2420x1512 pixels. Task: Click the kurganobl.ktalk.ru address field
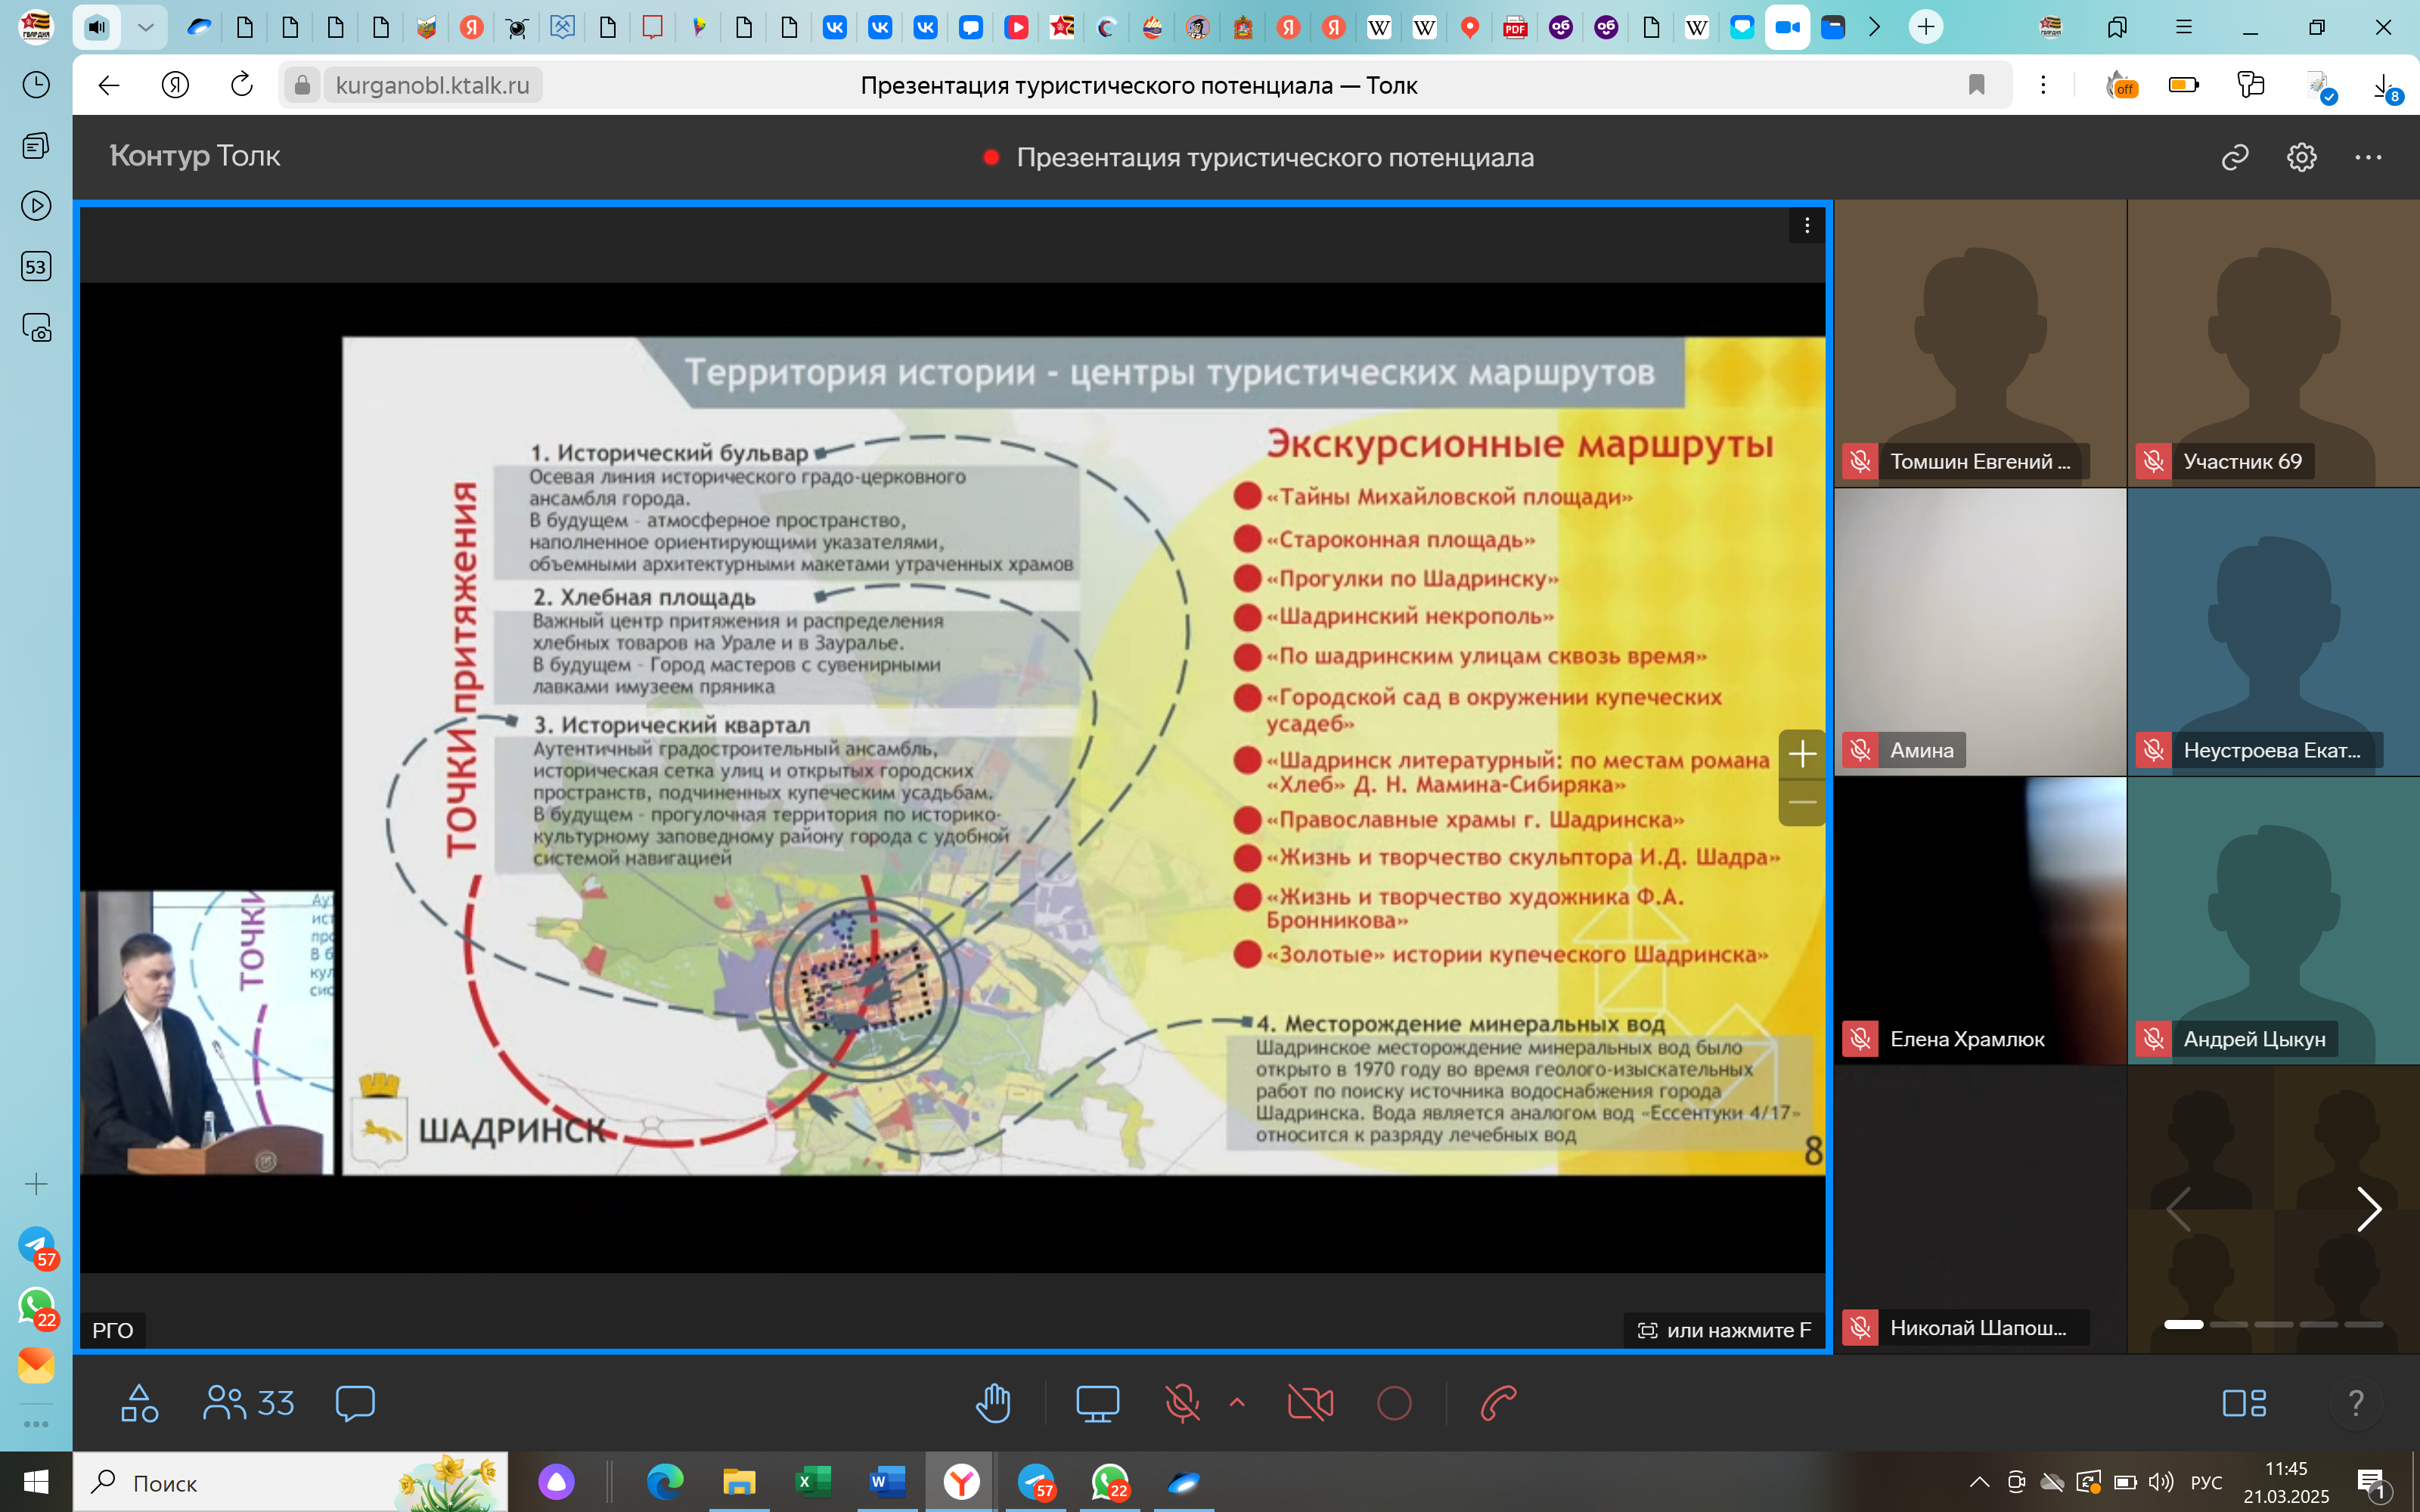(432, 85)
